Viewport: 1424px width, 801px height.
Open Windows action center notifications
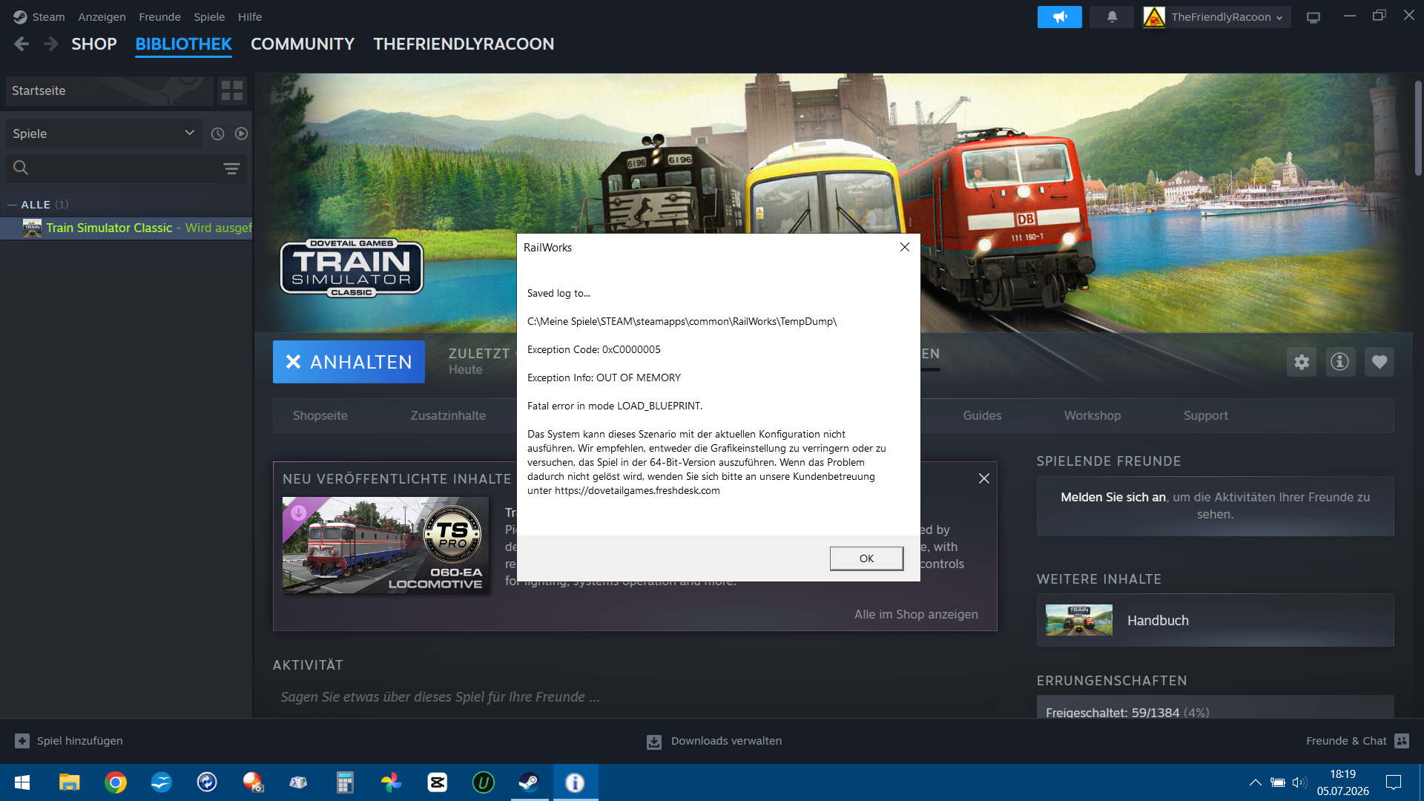point(1394,782)
